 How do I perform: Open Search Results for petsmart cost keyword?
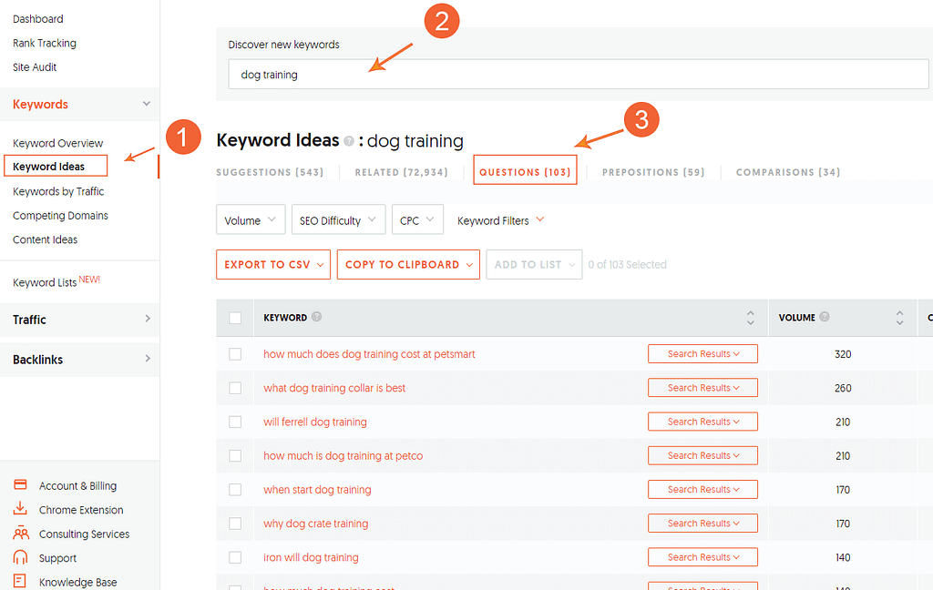coord(702,353)
